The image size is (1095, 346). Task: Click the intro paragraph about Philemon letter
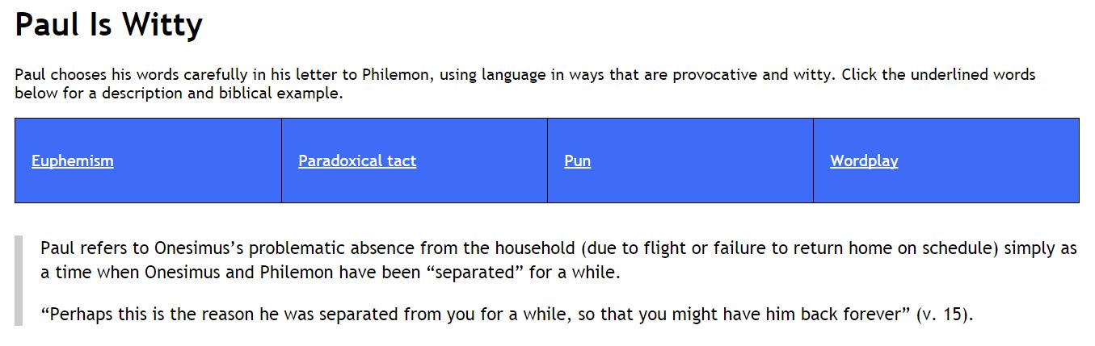525,83
